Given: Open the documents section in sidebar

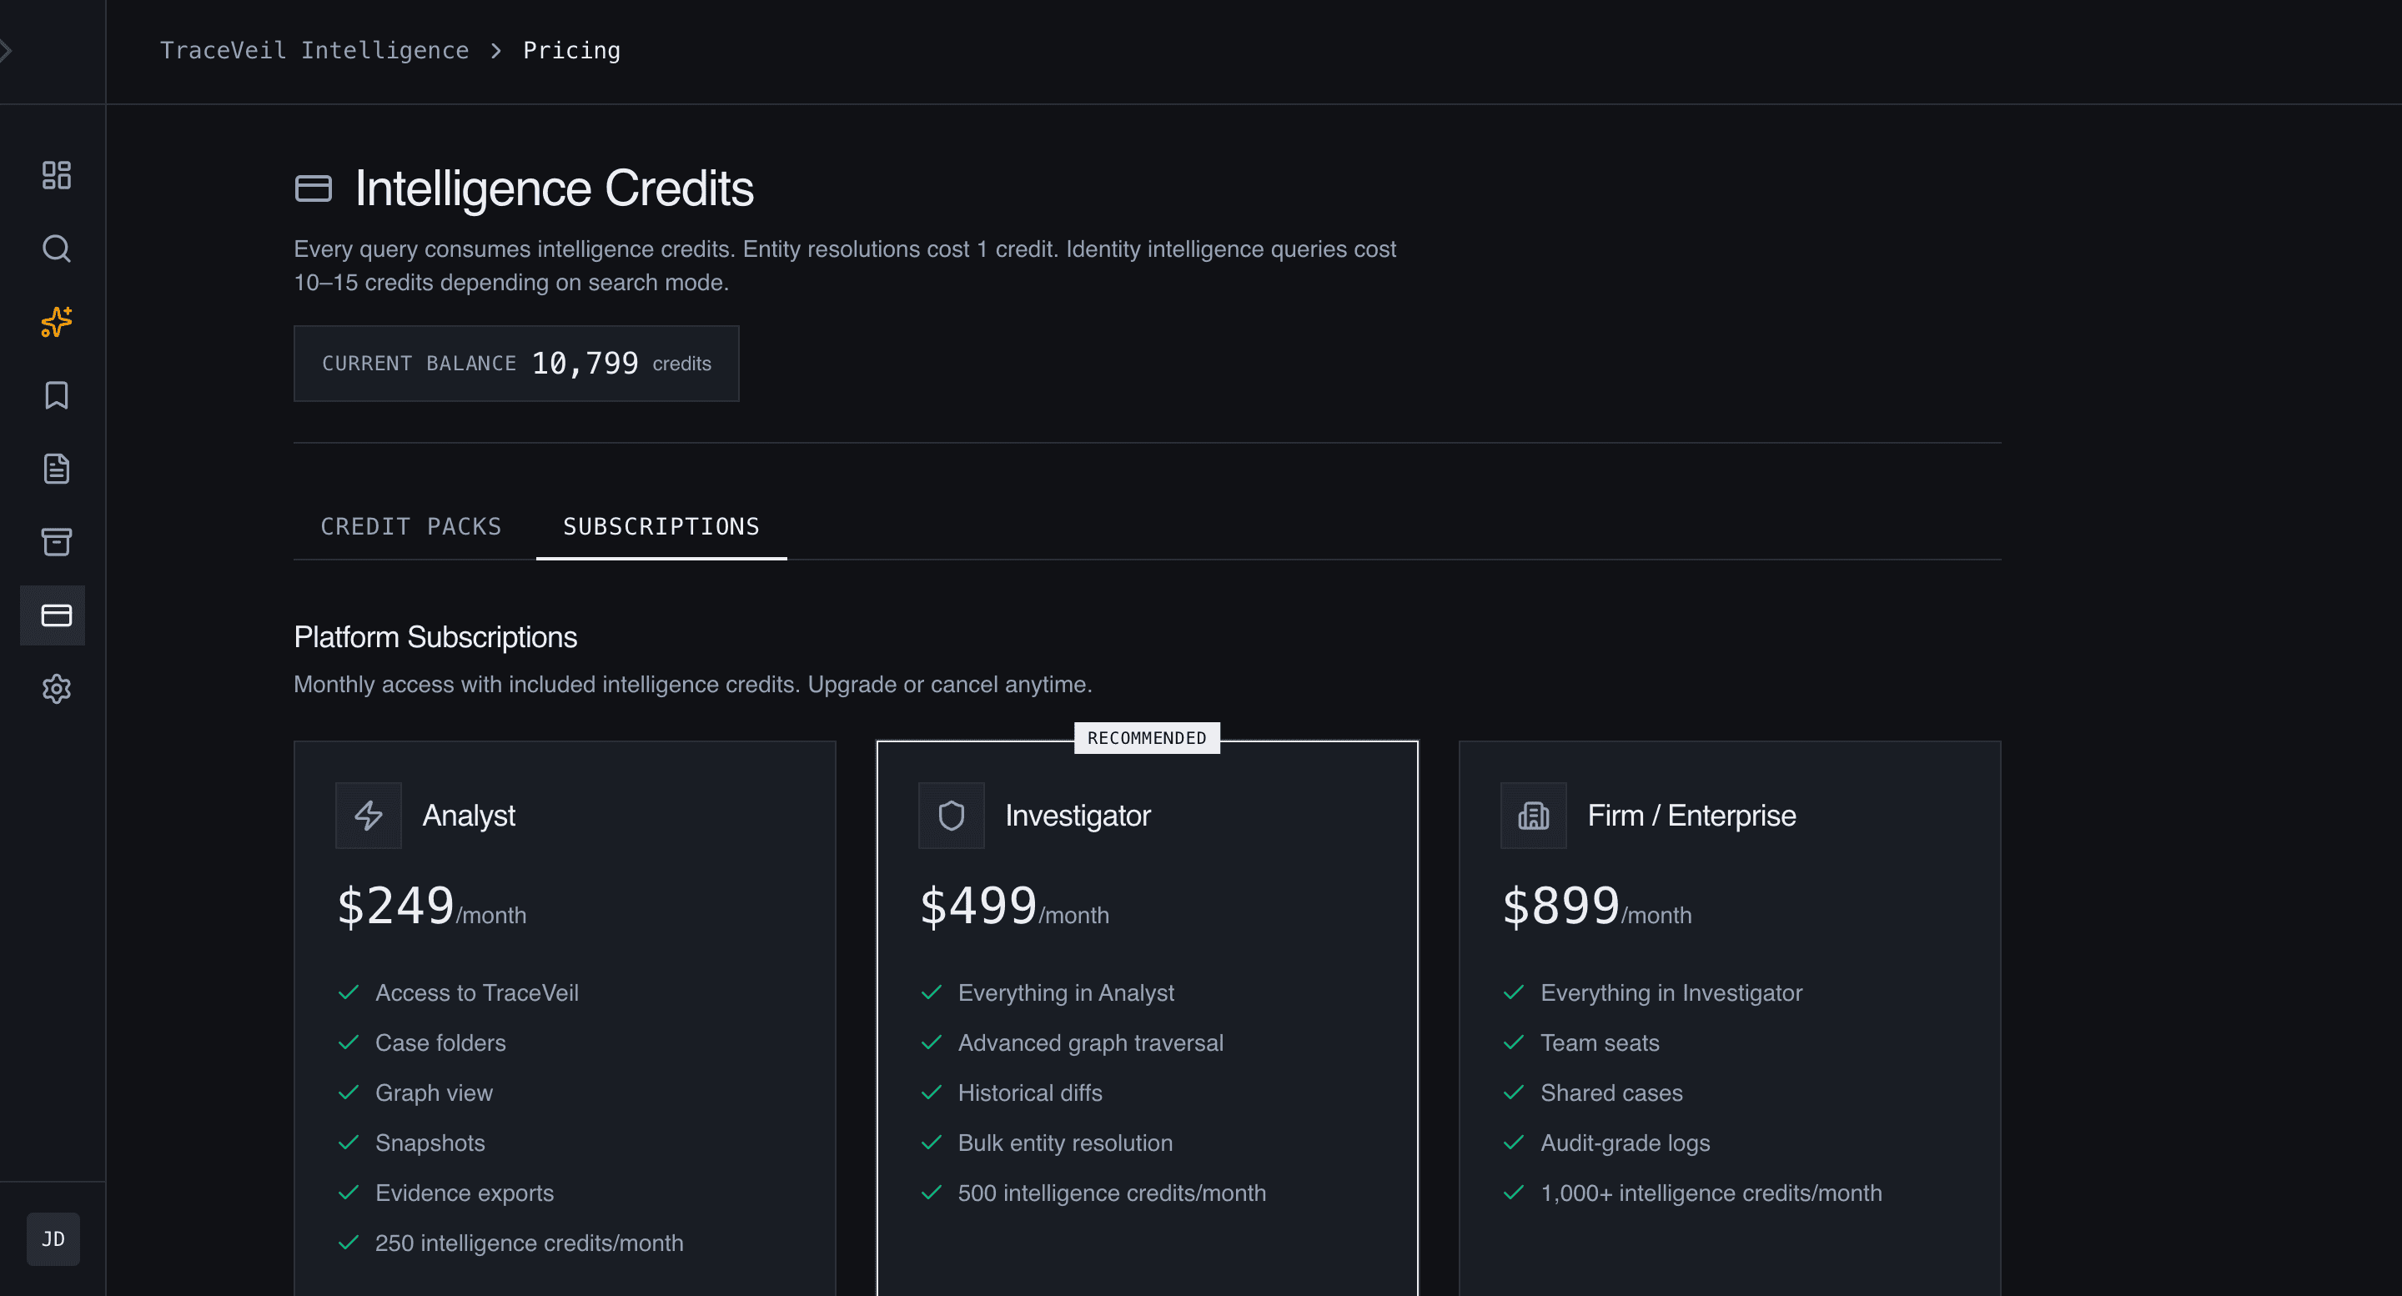Looking at the screenshot, I should coord(55,469).
